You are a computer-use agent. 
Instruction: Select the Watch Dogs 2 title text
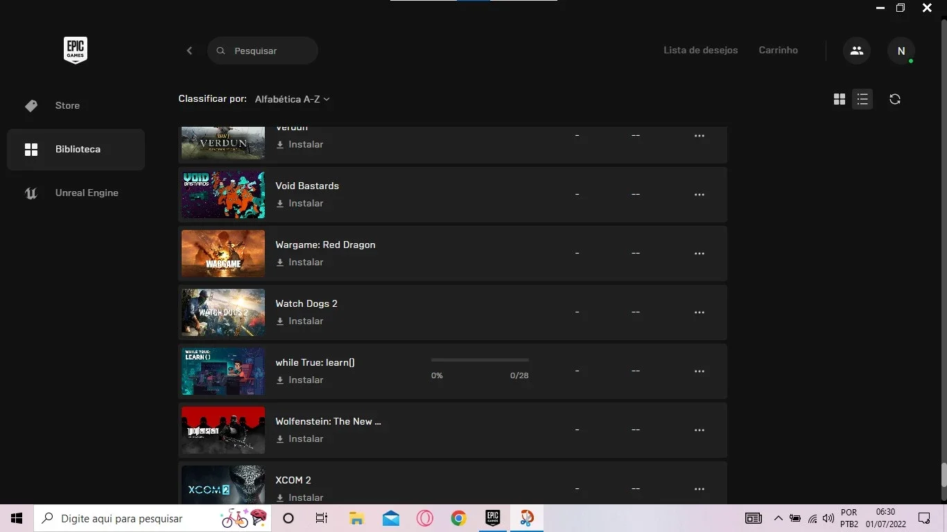tap(306, 303)
